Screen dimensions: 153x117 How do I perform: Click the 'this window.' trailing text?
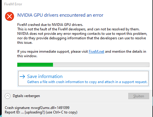(27, 56)
